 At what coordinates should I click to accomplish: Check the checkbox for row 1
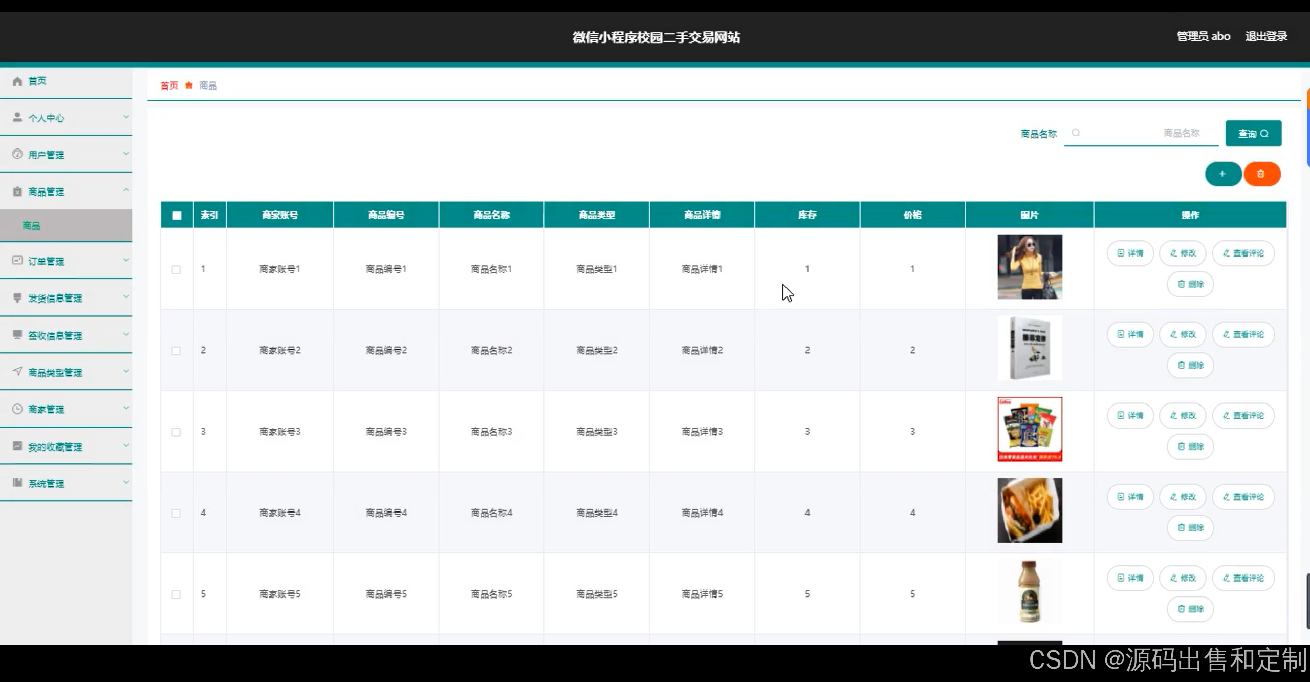[176, 270]
